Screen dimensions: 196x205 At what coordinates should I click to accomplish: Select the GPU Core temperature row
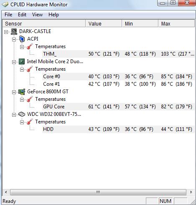[x=118, y=107]
